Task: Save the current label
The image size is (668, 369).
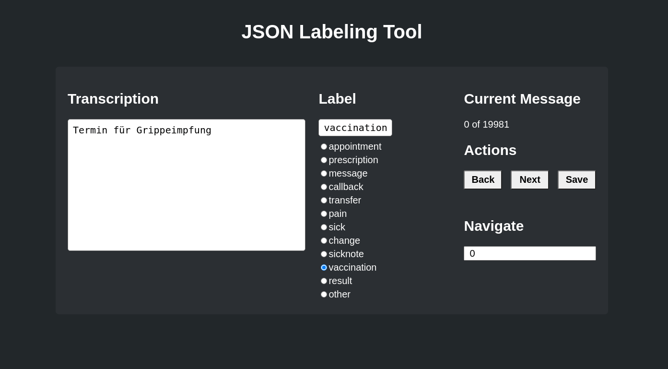Action: point(576,179)
